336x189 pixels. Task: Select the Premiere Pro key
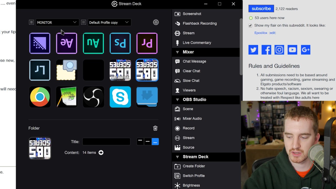(147, 43)
